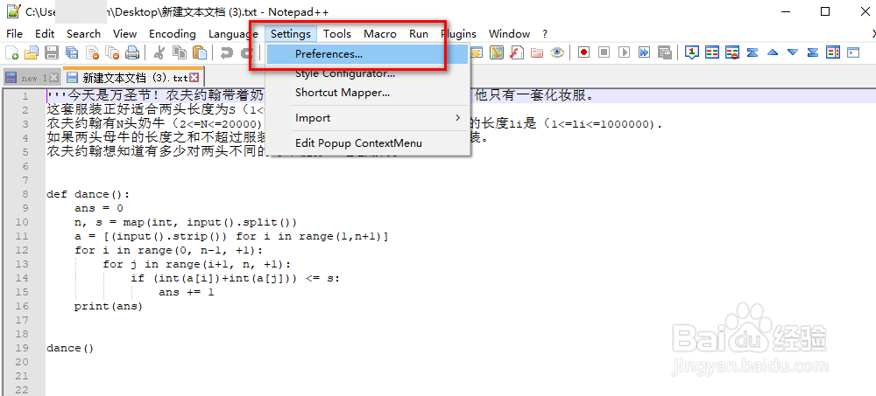This screenshot has width=876, height=396.
Task: Click the line 'ans += 1'
Action: click(x=186, y=292)
